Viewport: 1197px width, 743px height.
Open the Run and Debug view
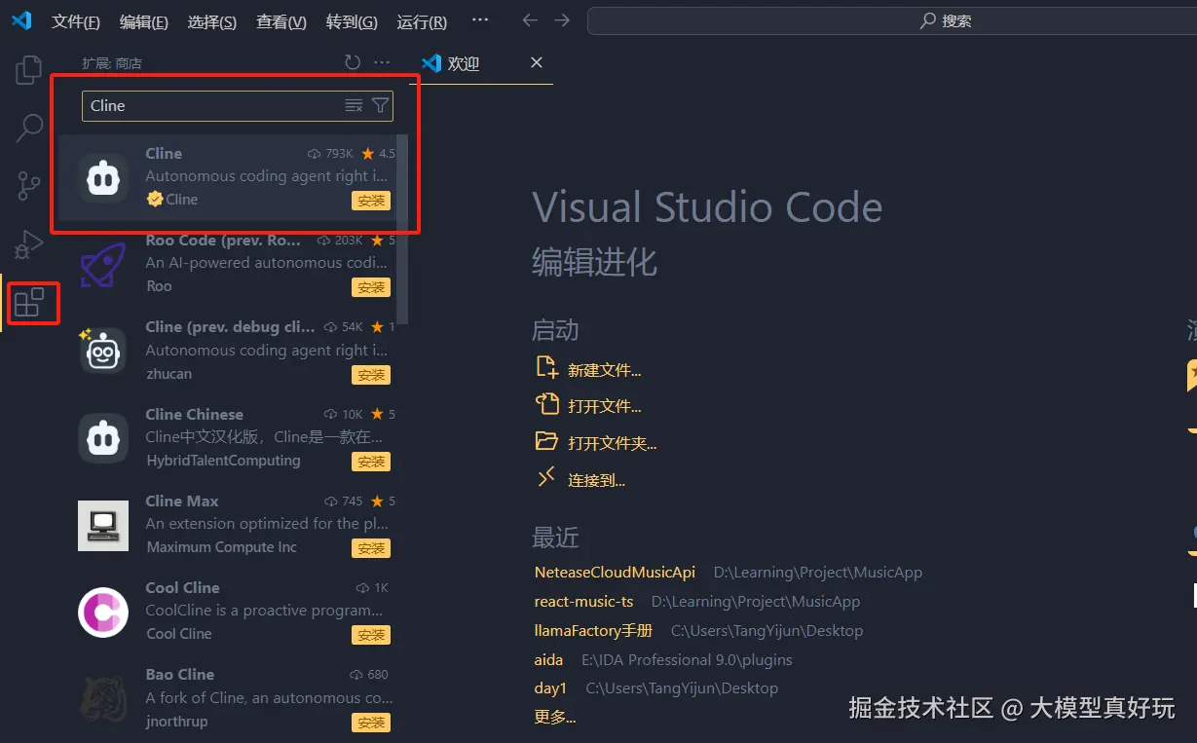(29, 244)
